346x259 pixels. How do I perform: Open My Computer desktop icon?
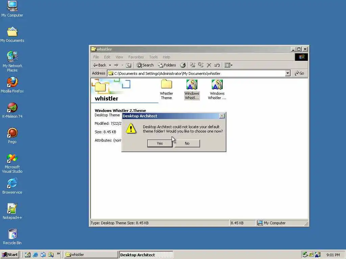click(x=12, y=9)
